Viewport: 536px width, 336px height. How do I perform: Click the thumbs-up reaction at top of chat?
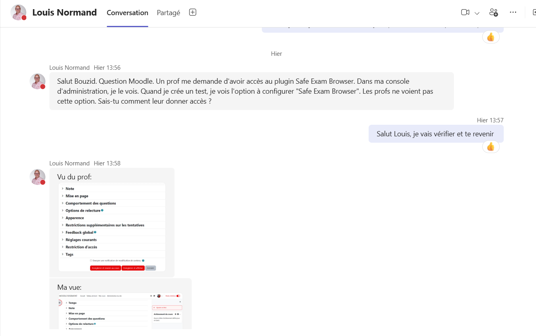point(491,37)
